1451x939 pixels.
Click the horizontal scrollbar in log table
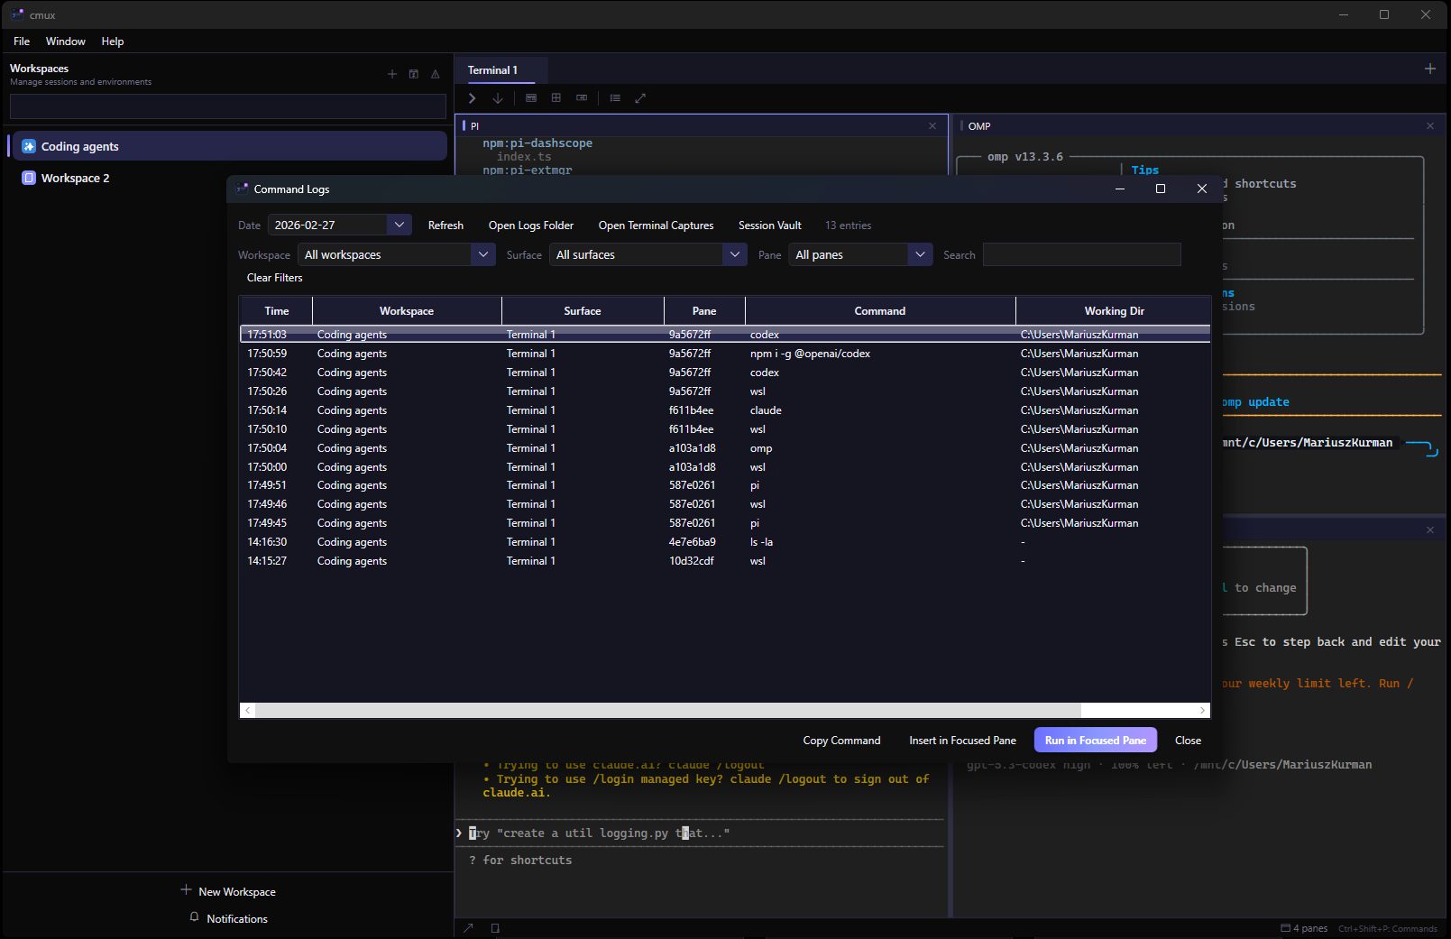667,711
